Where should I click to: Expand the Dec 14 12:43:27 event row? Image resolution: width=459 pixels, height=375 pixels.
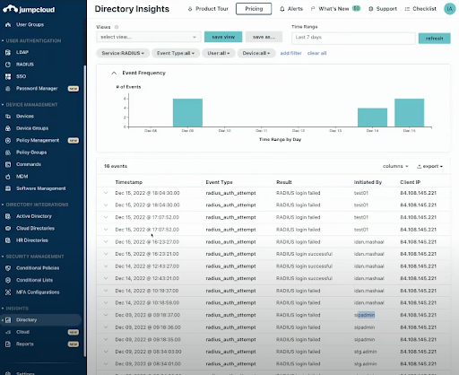click(106, 266)
